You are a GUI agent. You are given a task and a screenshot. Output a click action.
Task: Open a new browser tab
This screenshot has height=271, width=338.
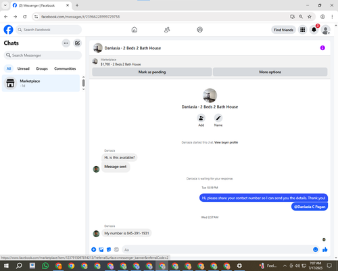click(77, 5)
